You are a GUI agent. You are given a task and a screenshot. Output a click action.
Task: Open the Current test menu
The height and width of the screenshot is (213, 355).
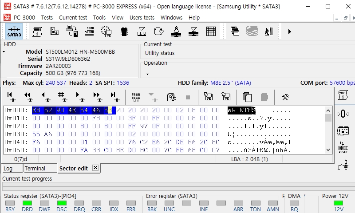tap(73, 17)
